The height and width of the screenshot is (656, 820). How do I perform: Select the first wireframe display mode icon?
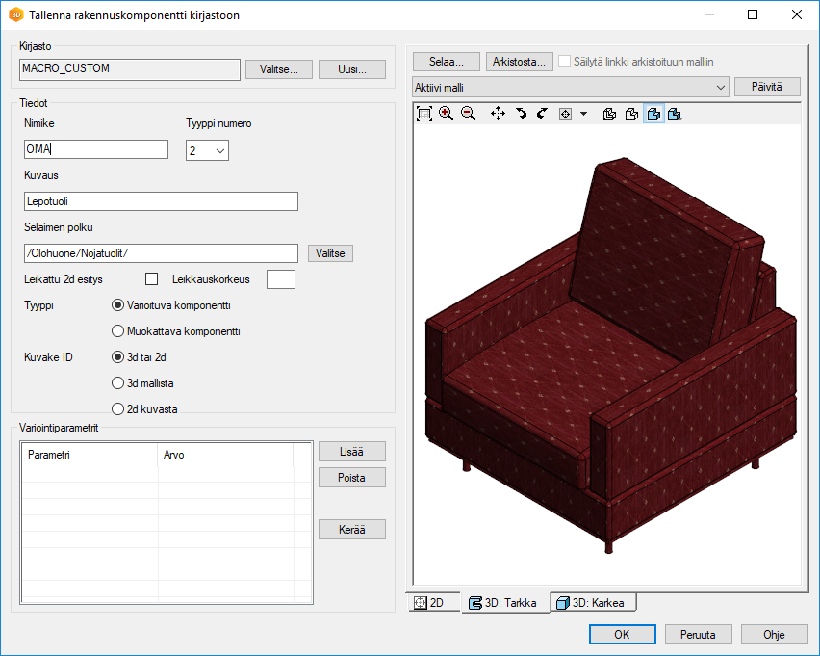(x=609, y=114)
